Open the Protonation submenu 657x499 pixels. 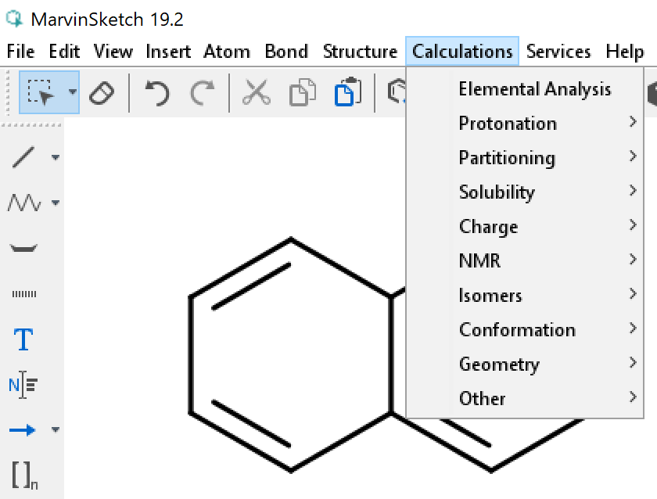point(508,124)
